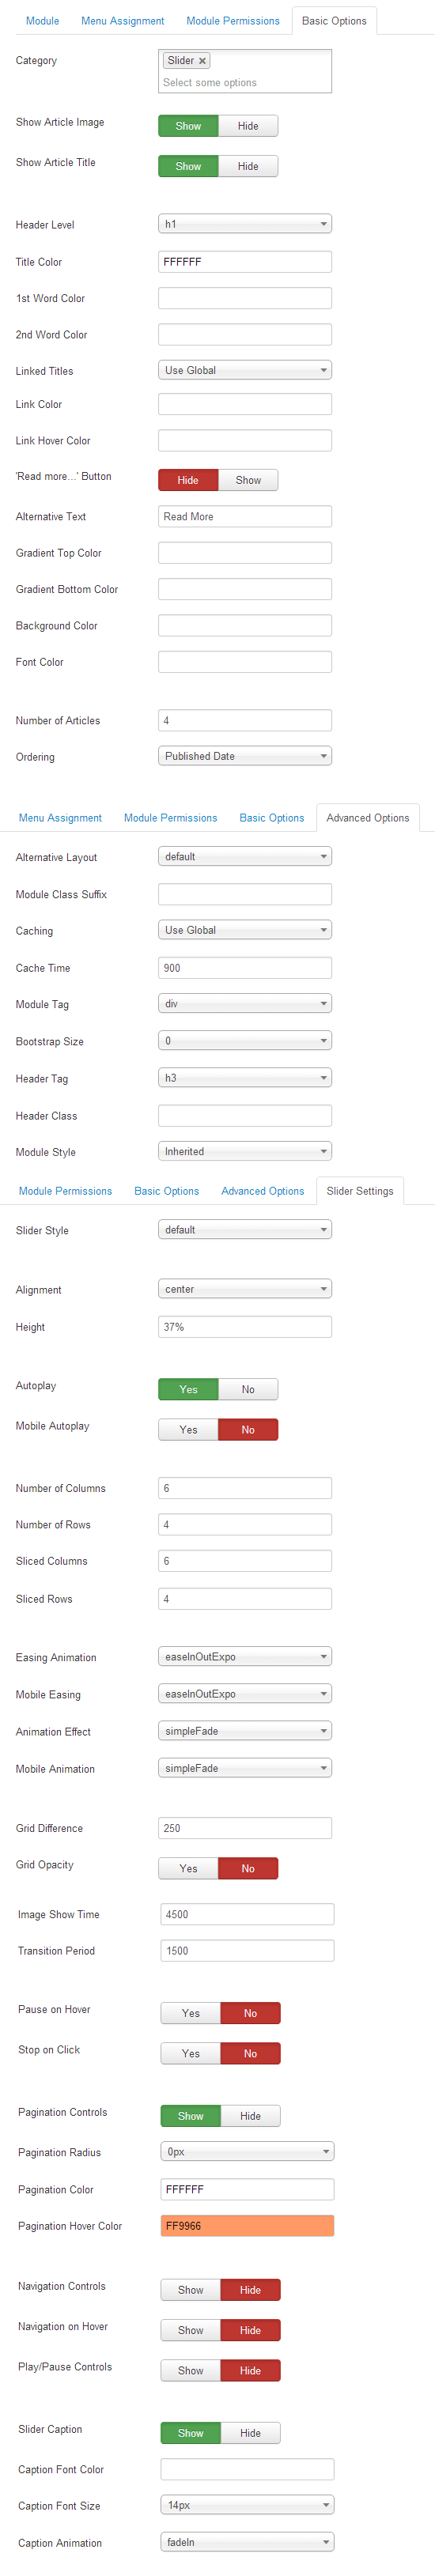Open the Slider Settings tab

[360, 1191]
